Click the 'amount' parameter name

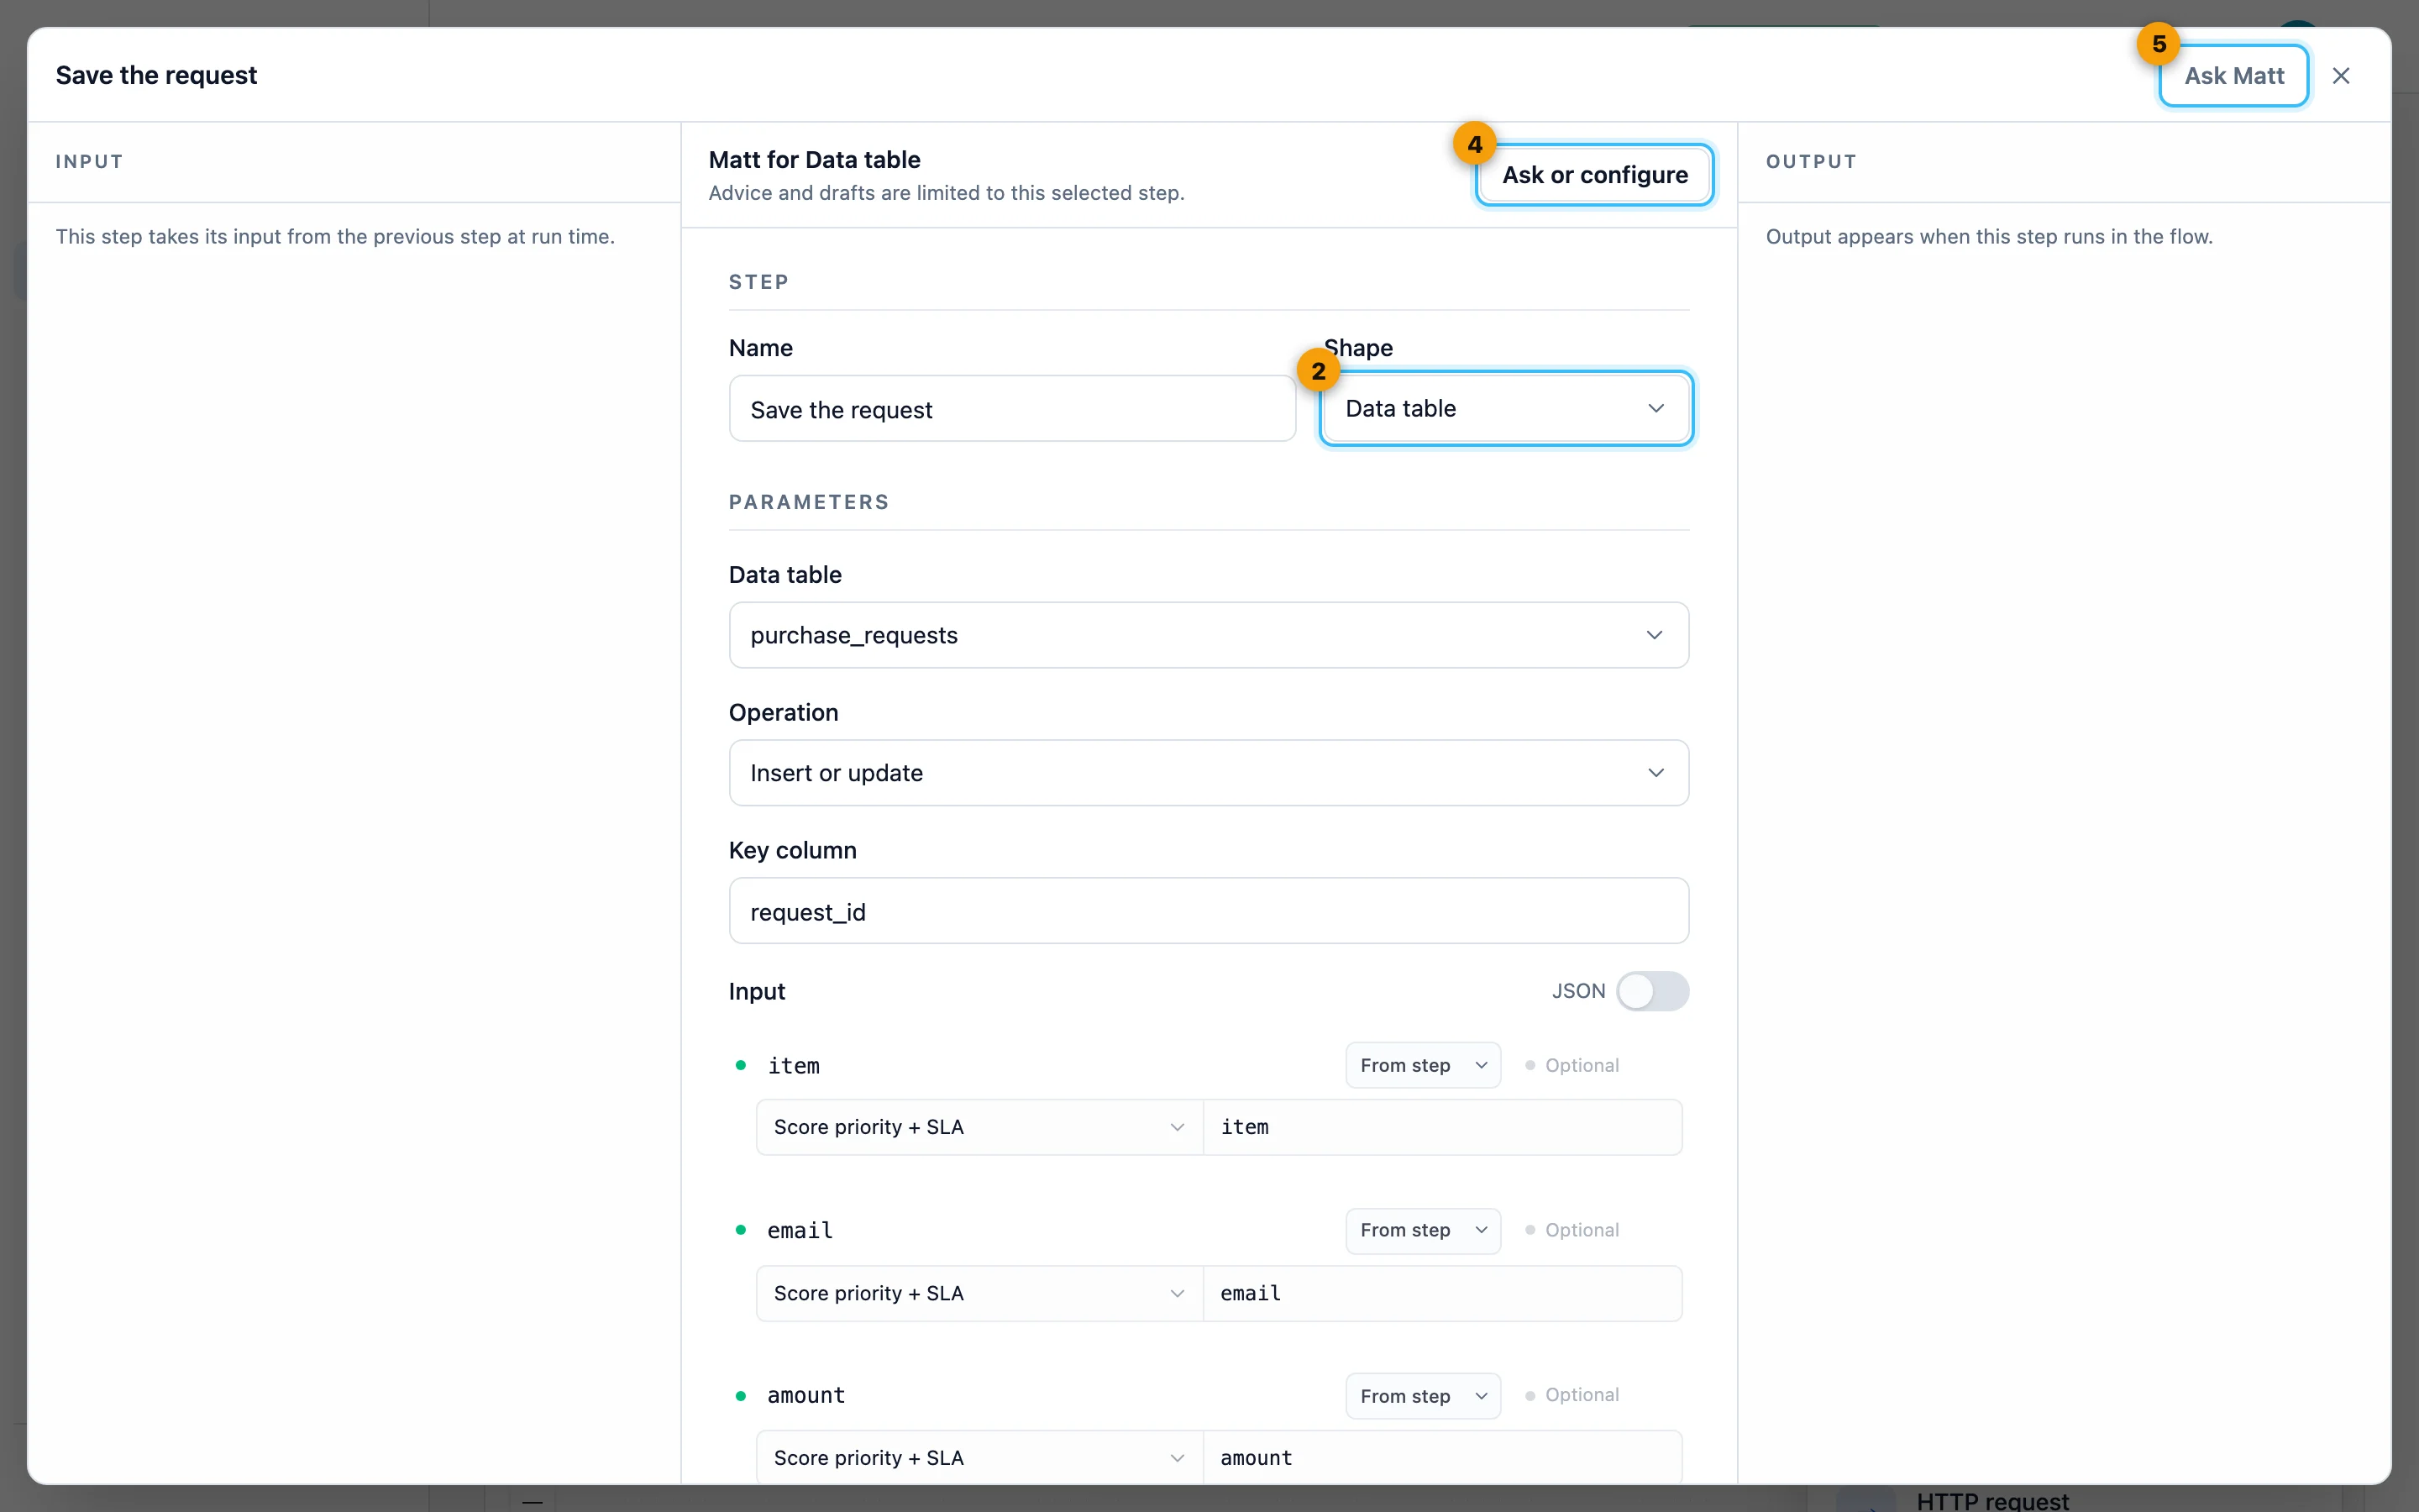pyautogui.click(x=805, y=1396)
